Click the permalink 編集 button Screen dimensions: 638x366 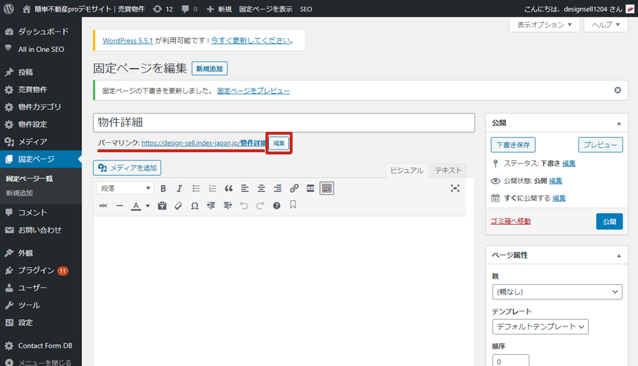pyautogui.click(x=279, y=143)
